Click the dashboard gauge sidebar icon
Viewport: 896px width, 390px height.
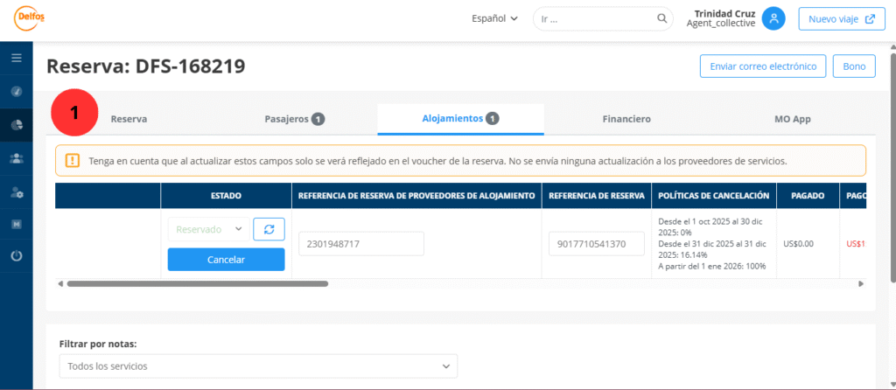point(16,91)
